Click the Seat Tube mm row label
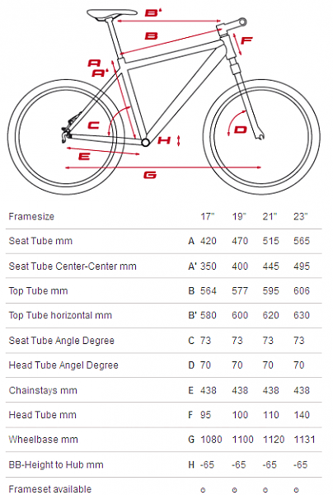Image resolution: width=333 pixels, height=495 pixels. [40, 241]
